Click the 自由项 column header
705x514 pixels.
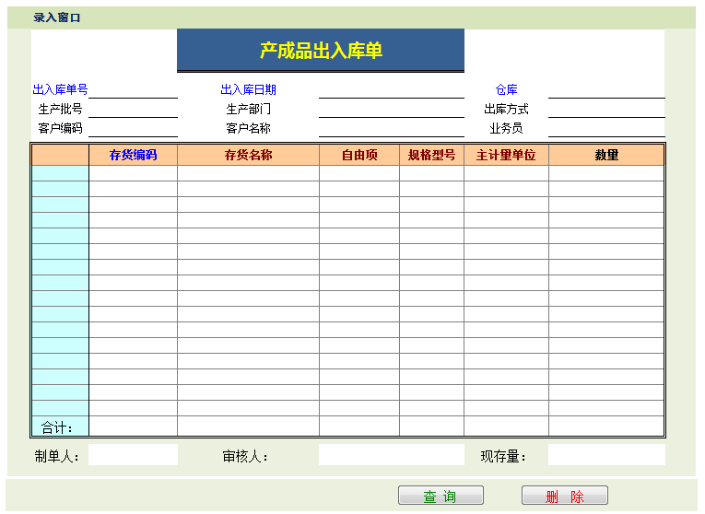(359, 155)
